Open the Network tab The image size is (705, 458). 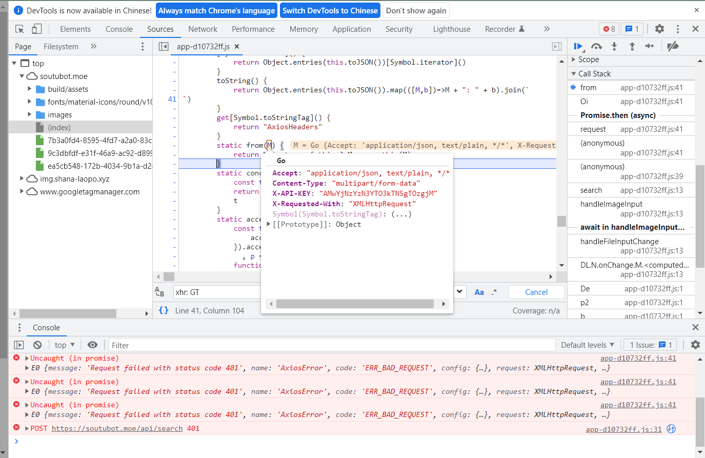(x=203, y=29)
